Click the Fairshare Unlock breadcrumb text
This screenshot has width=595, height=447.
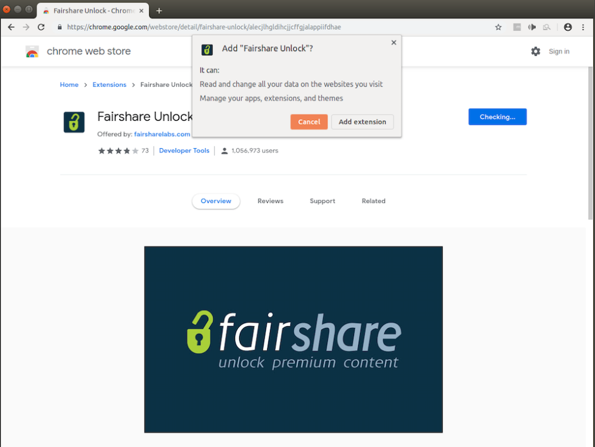pos(166,84)
